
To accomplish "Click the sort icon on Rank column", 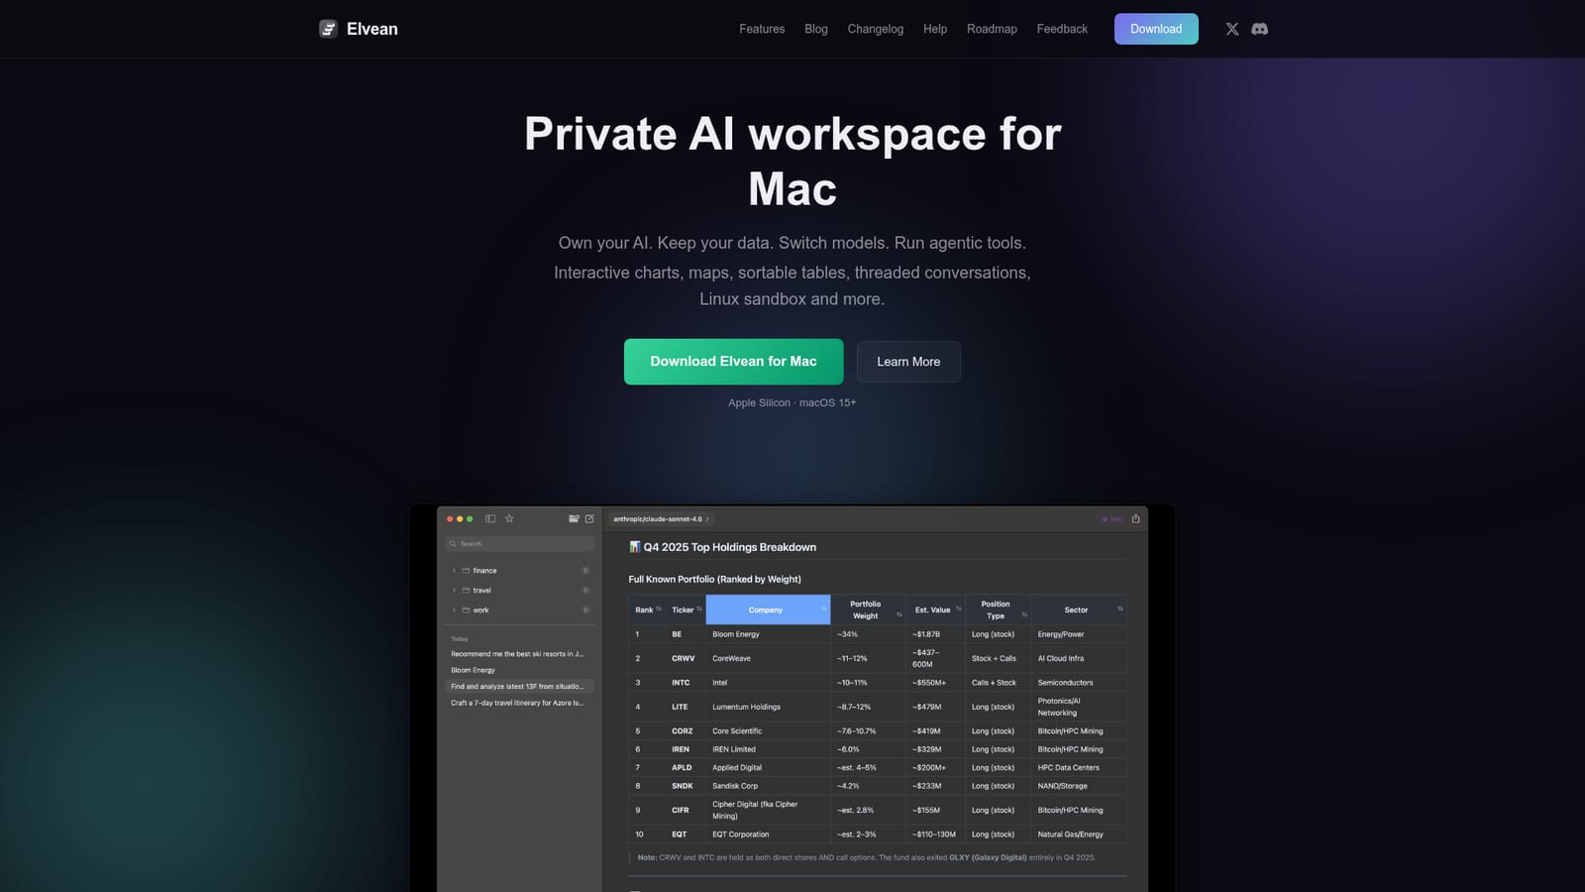I will click(x=659, y=609).
